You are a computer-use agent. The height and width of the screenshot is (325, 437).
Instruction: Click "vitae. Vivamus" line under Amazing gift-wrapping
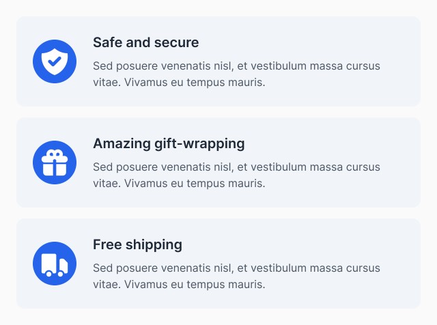click(x=179, y=184)
